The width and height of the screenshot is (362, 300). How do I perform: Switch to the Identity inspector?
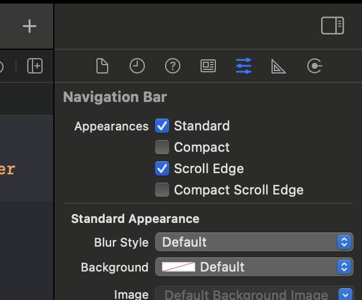[208, 66]
